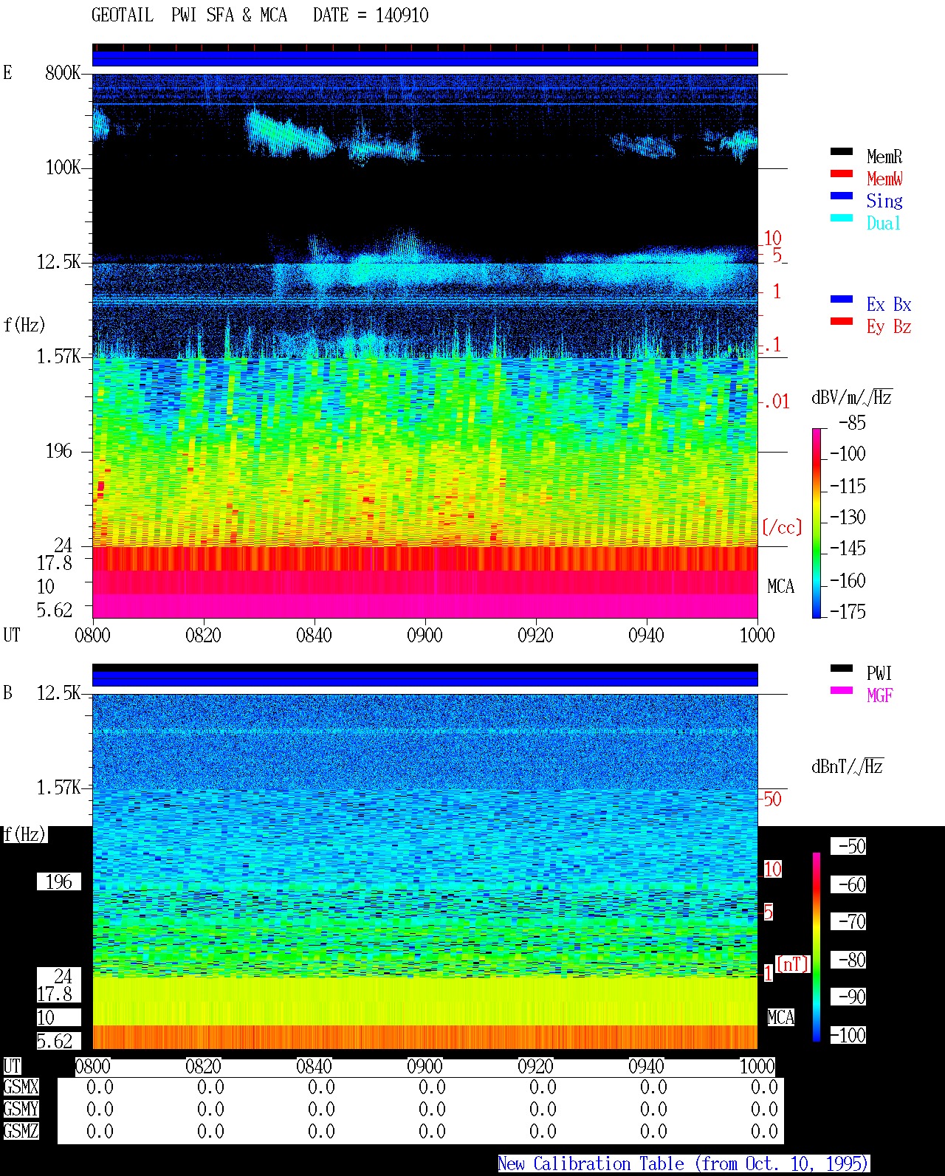Click the red [/cc] density unit label

pos(782,527)
